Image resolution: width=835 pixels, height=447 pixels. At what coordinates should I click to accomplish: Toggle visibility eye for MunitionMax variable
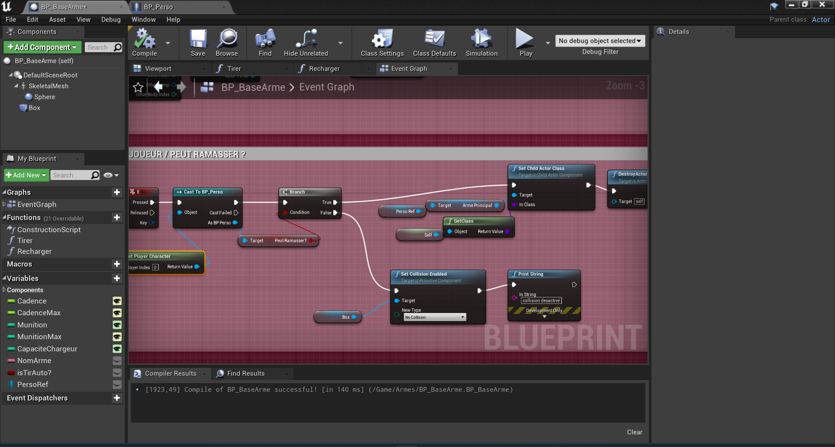click(117, 337)
